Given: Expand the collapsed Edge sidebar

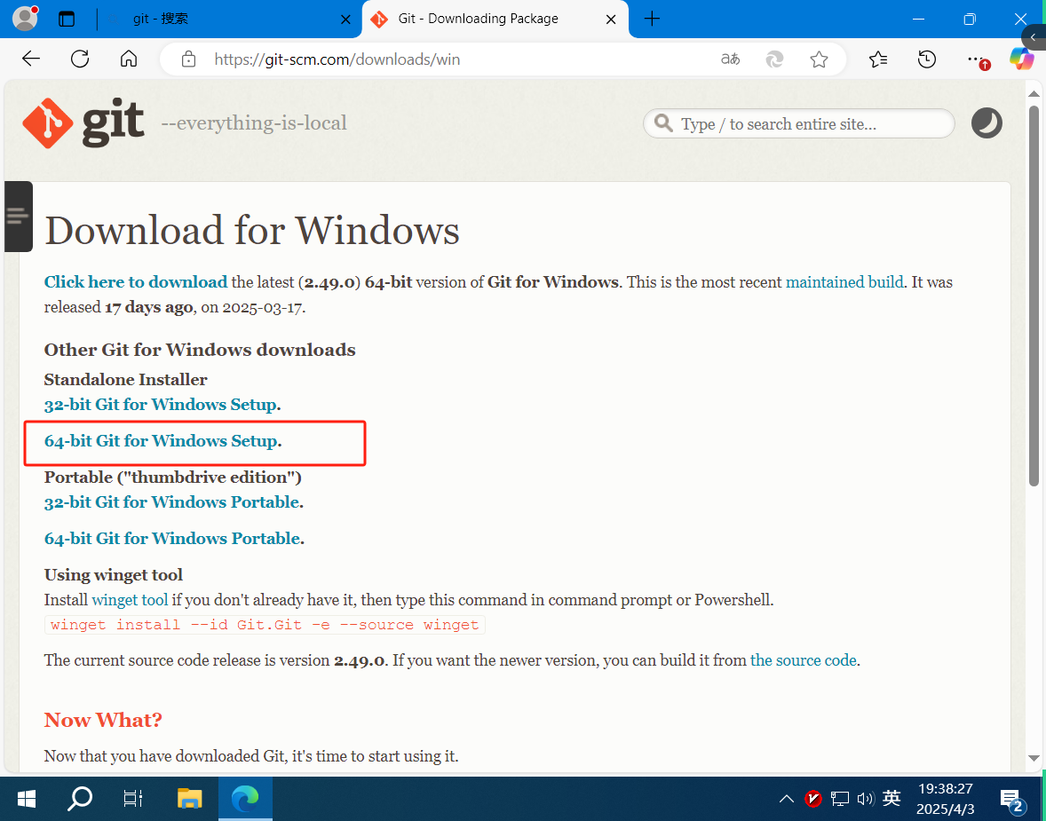Looking at the screenshot, I should pos(1034,37).
